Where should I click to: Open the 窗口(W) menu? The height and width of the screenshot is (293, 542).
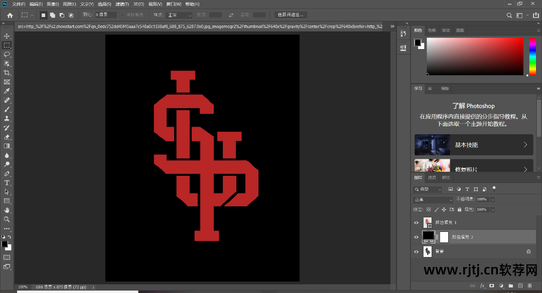coord(174,4)
